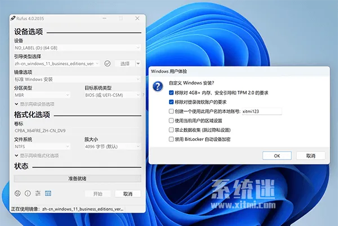338x226 pixels.
Task: Toggle remove 4GB+ RAM and TPM 2.0 requirement
Action: point(171,93)
